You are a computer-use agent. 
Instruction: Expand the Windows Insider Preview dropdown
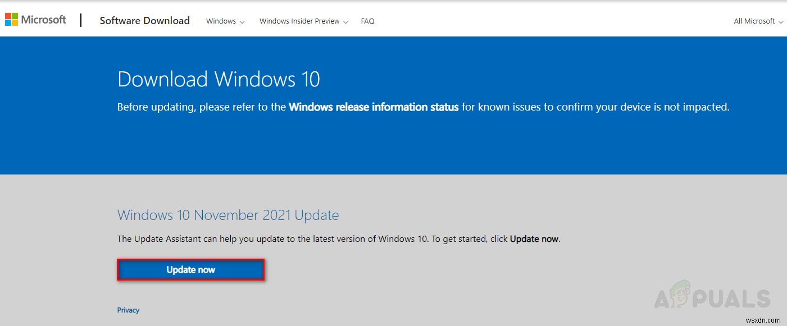pos(299,21)
